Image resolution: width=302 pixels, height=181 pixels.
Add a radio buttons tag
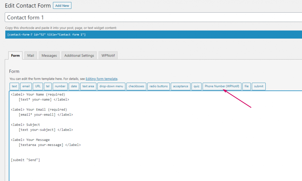point(158,86)
